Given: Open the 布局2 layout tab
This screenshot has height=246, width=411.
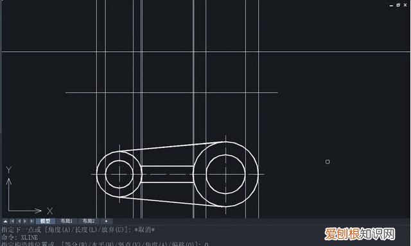Looking at the screenshot, I should click(x=89, y=221).
